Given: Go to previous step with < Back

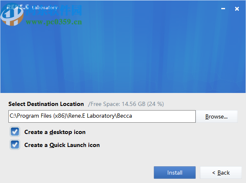Looking at the screenshot, I should pyautogui.click(x=221, y=173).
